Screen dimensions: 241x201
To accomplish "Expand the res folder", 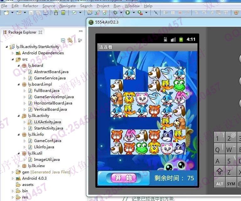I will click(x=13, y=197).
